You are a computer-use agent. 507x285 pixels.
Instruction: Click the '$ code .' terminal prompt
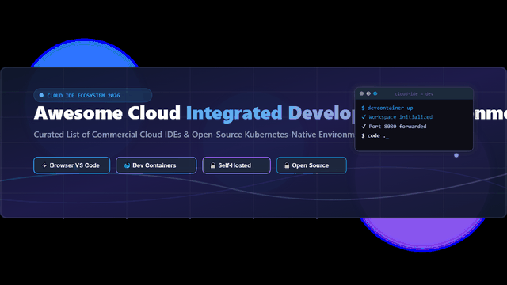tap(375, 135)
